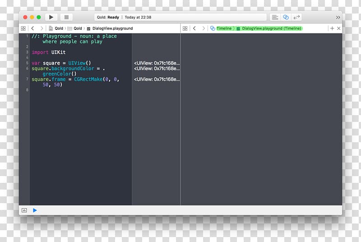Go back in left editor jump bar
Viewport: 361px width, 242px height.
(32, 28)
